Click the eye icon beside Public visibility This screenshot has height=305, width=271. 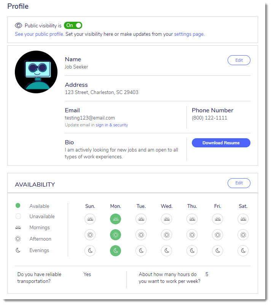pos(19,26)
